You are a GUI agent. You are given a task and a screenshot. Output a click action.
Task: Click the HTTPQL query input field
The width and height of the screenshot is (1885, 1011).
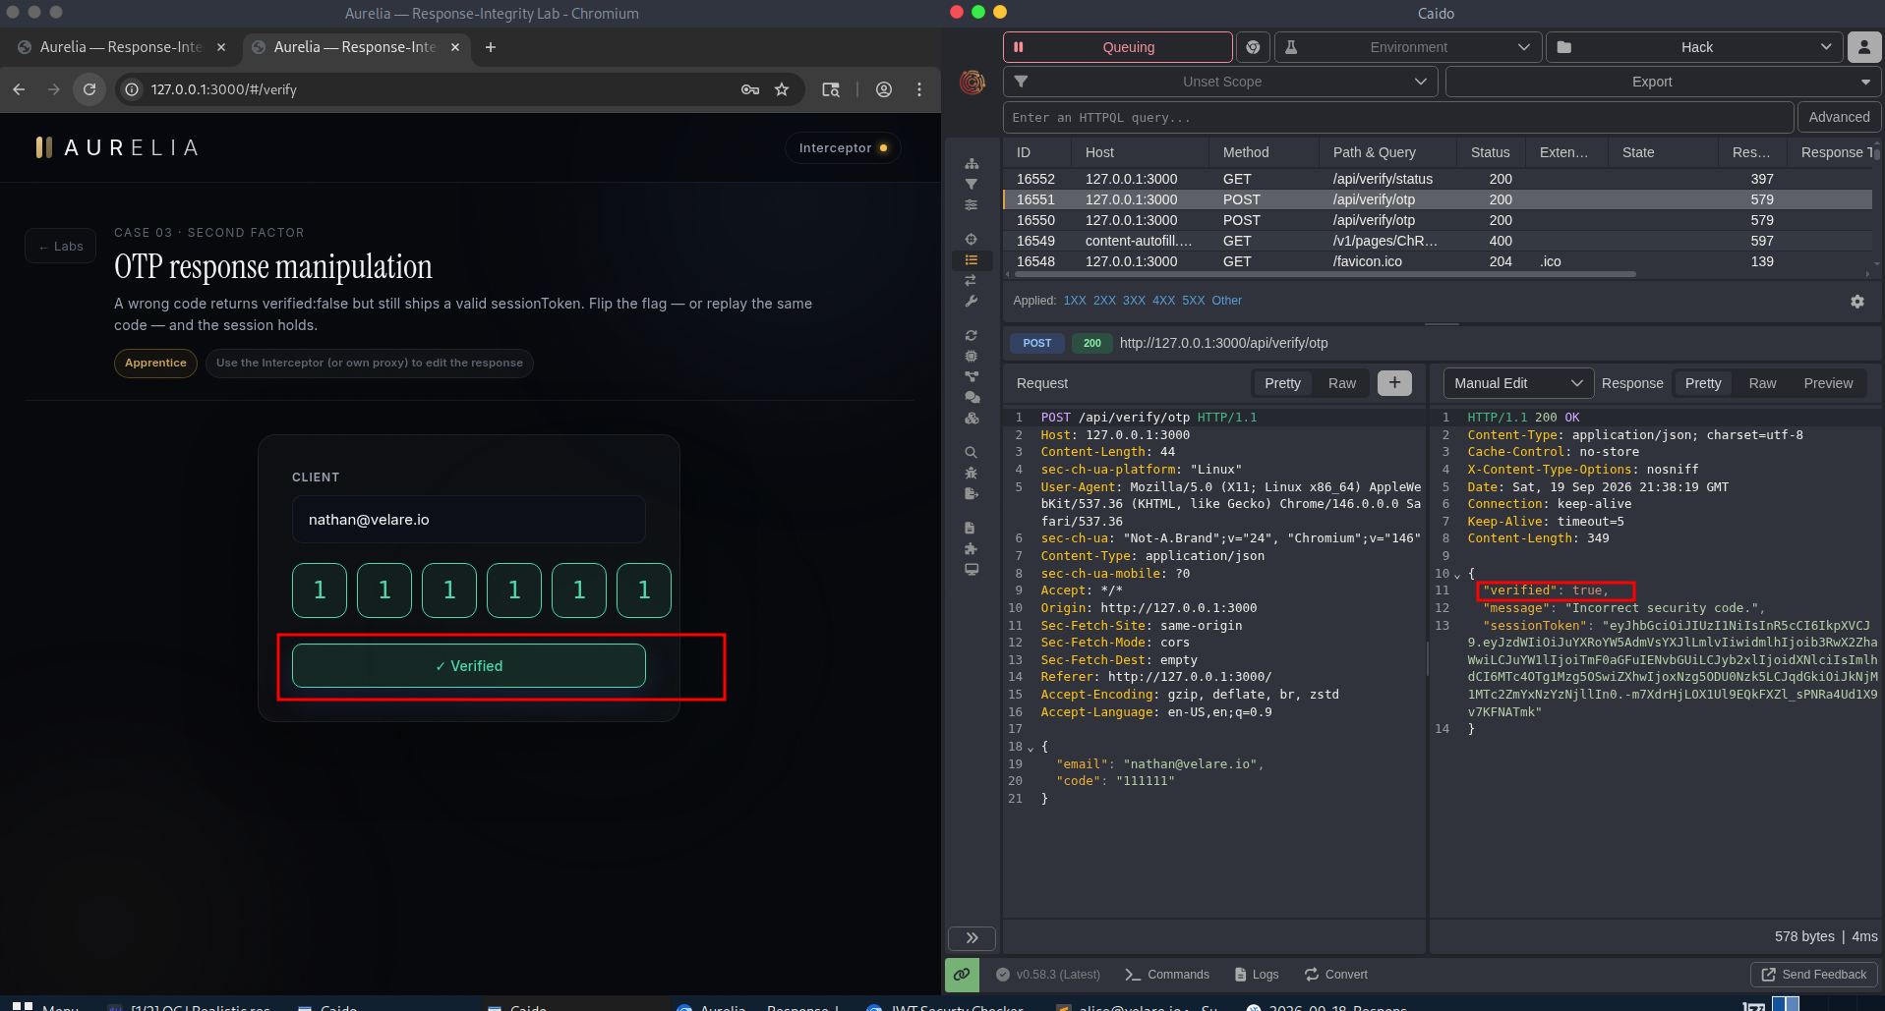point(1398,117)
